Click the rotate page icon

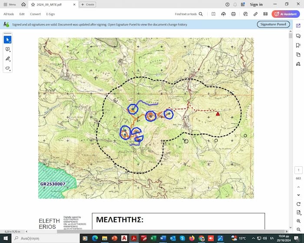(298, 204)
